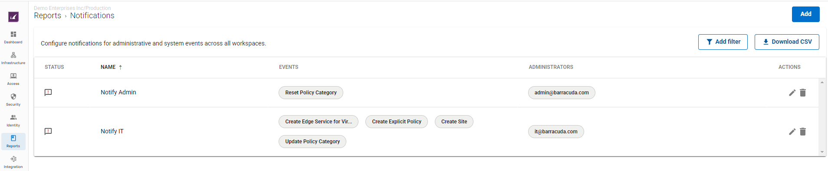The height and width of the screenshot is (171, 828).
Task: Click the Notify IT status icon
Action: click(48, 131)
